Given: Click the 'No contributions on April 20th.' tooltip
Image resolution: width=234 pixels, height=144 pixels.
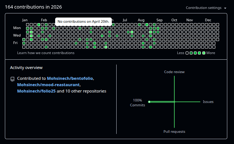Looking at the screenshot, I should click(83, 22).
